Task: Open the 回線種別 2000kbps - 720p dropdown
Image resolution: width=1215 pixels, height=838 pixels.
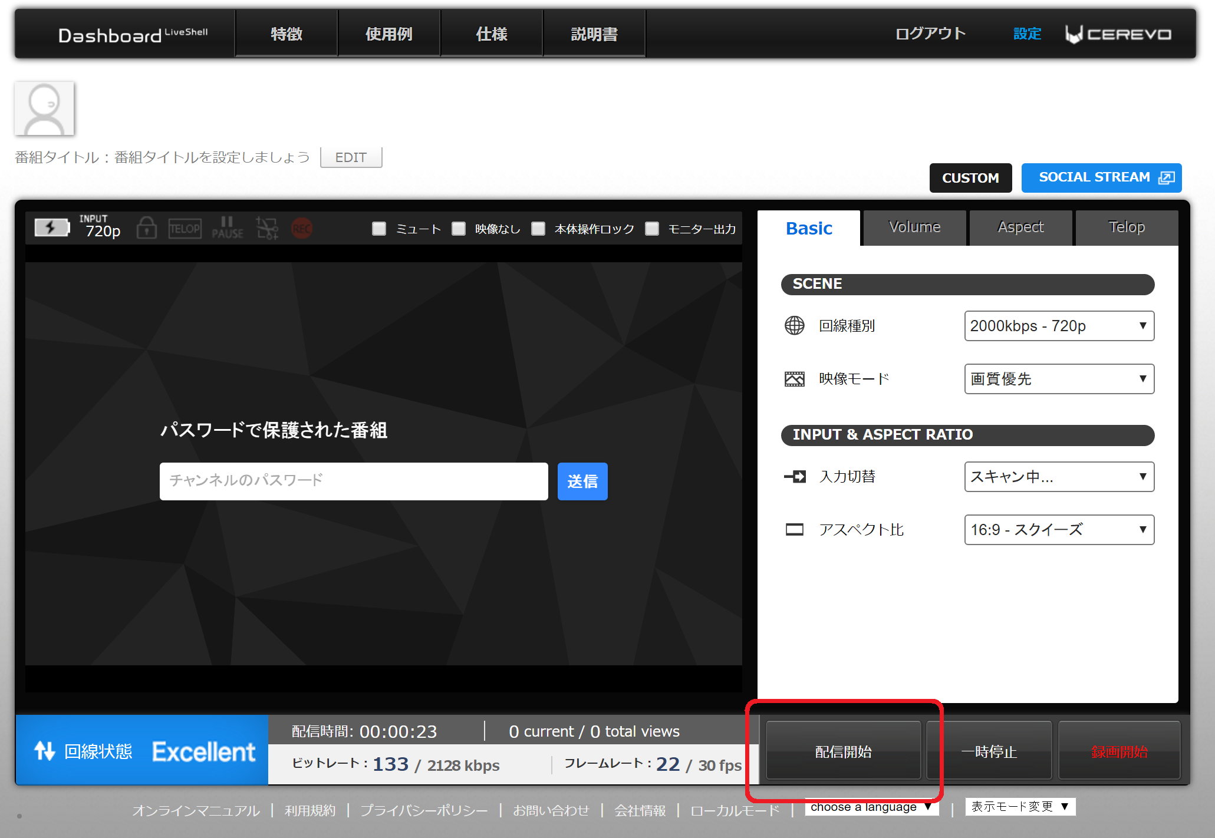Action: pos(1059,326)
